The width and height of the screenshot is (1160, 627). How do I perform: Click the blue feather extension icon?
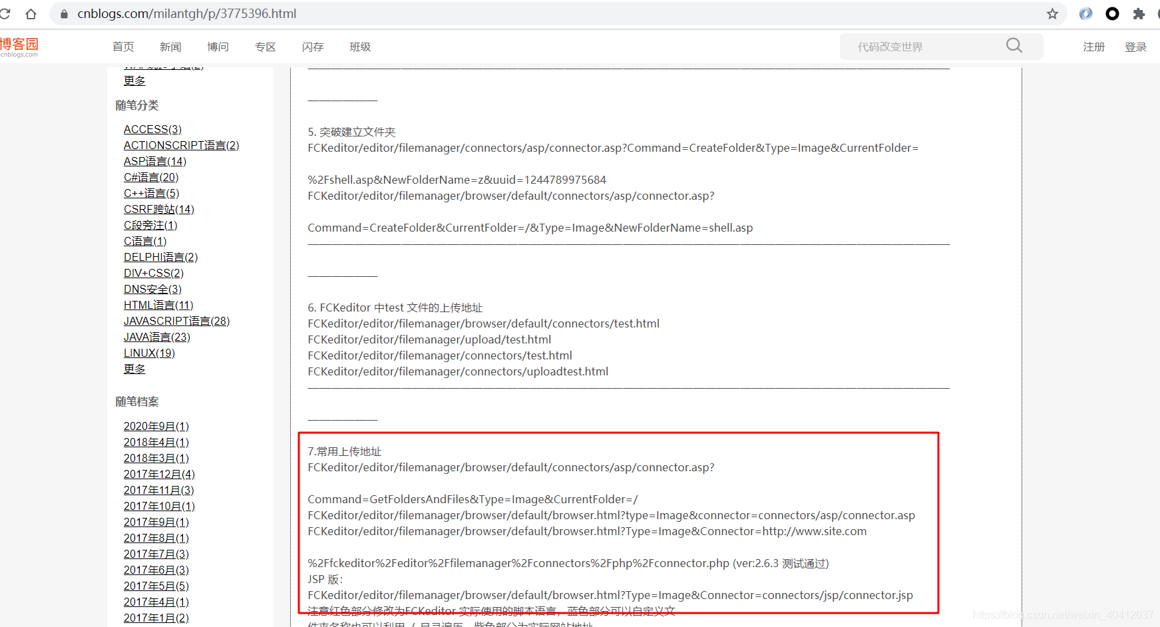click(1085, 13)
